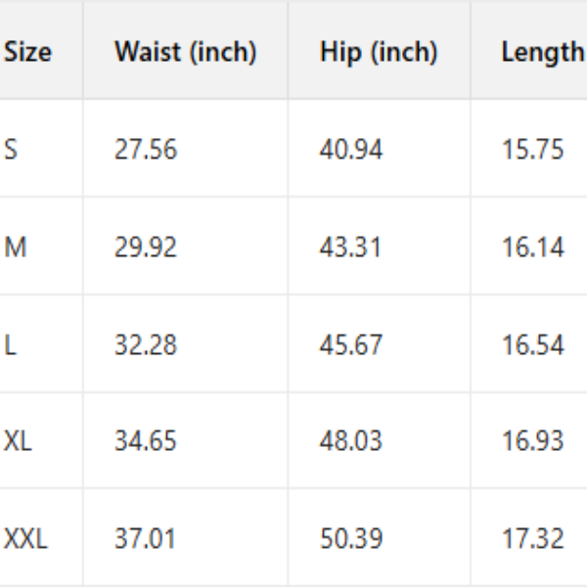Select the XL size cell

[x=18, y=441]
